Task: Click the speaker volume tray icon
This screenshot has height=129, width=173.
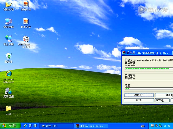Action: pos(156,126)
